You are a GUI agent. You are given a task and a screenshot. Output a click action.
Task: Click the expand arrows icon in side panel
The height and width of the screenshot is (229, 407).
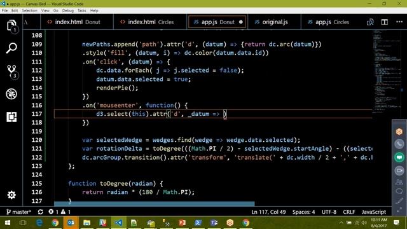pyautogui.click(x=399, y=209)
